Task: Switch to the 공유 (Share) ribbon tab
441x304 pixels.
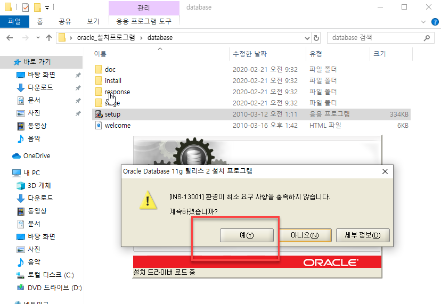Action: (x=65, y=21)
